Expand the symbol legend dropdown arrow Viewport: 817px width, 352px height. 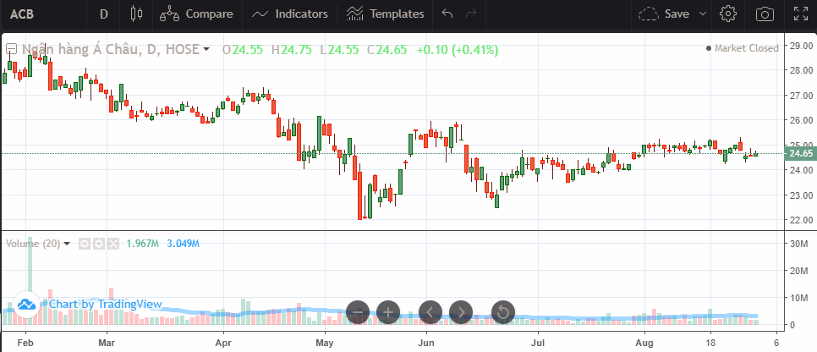coord(206,50)
